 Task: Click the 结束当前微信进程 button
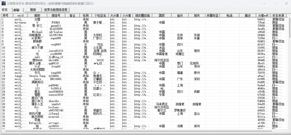[56, 10]
